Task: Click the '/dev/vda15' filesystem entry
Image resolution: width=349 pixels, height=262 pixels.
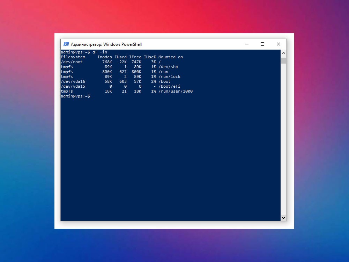Action: click(x=73, y=86)
